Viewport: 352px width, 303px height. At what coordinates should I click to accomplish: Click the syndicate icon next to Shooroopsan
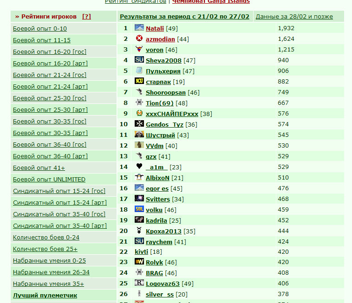point(139,91)
